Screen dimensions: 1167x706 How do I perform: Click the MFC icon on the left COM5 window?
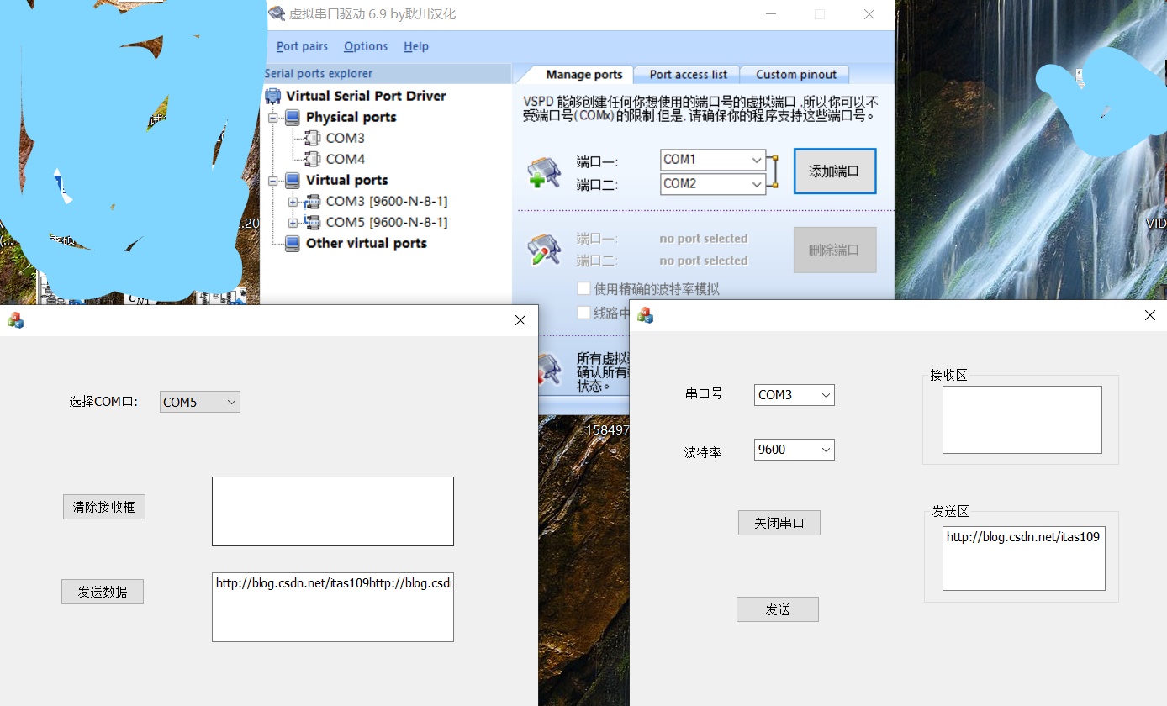click(15, 320)
